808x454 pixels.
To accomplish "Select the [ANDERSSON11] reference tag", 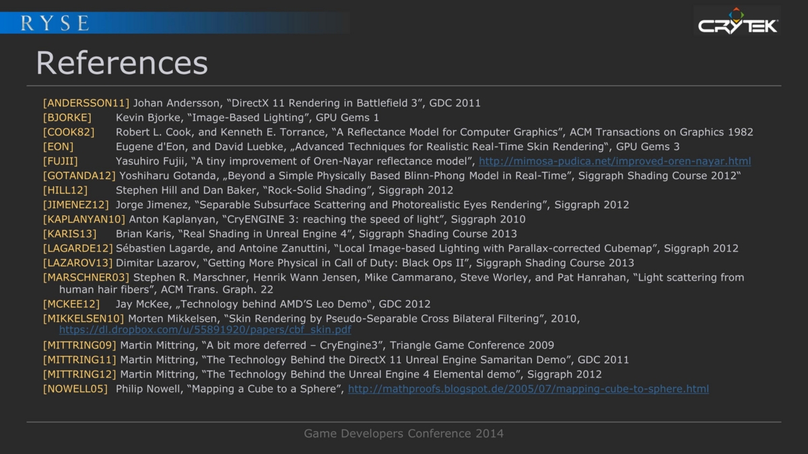I will (86, 104).
